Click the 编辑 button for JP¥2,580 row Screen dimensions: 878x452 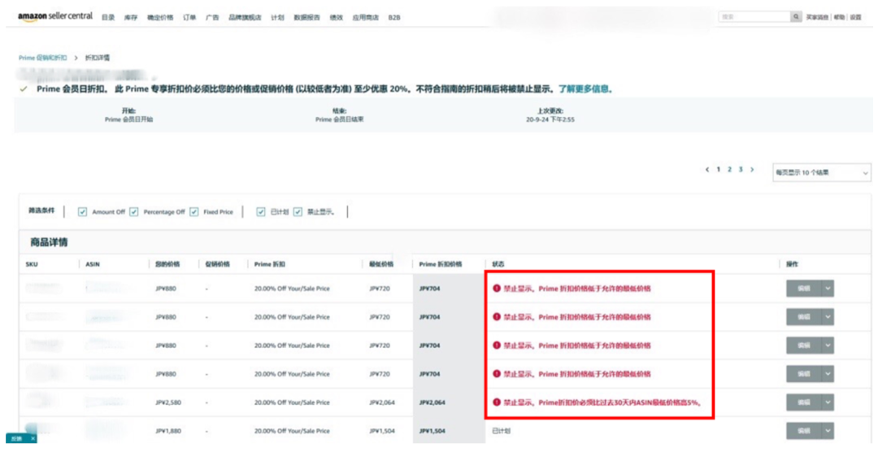click(803, 402)
